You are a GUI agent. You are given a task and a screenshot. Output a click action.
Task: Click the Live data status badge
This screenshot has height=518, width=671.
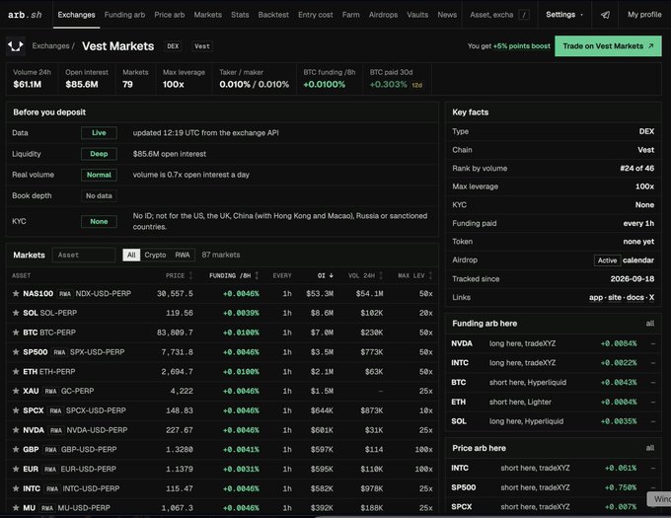pos(99,132)
